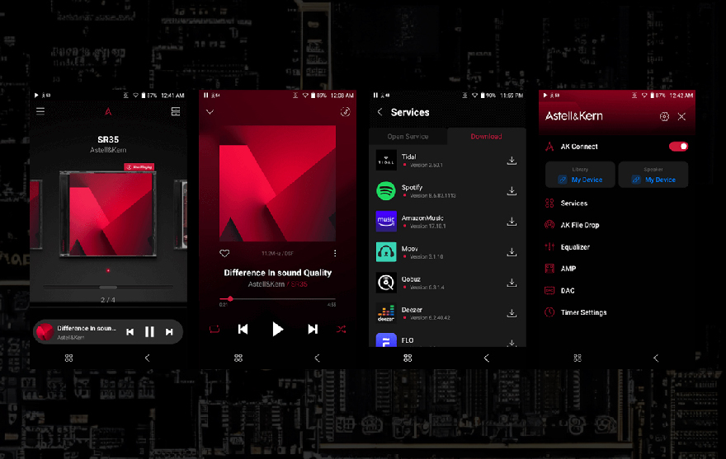Toggle the AK Connect switch

(678, 147)
